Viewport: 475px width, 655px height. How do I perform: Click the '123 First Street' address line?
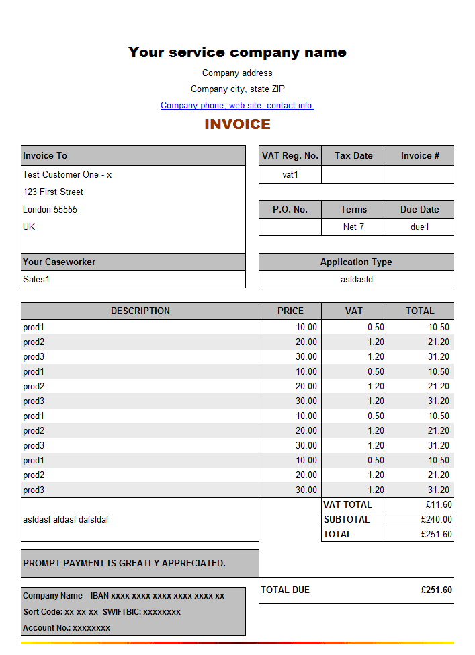tap(53, 192)
